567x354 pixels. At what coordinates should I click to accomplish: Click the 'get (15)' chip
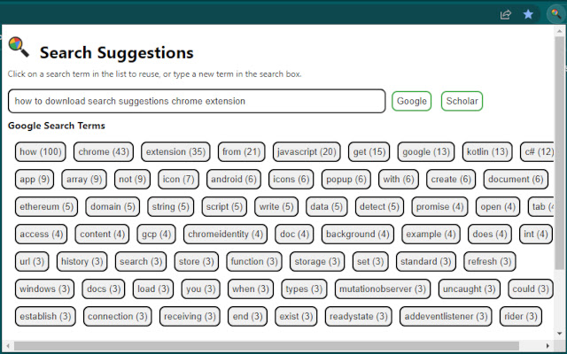(369, 151)
